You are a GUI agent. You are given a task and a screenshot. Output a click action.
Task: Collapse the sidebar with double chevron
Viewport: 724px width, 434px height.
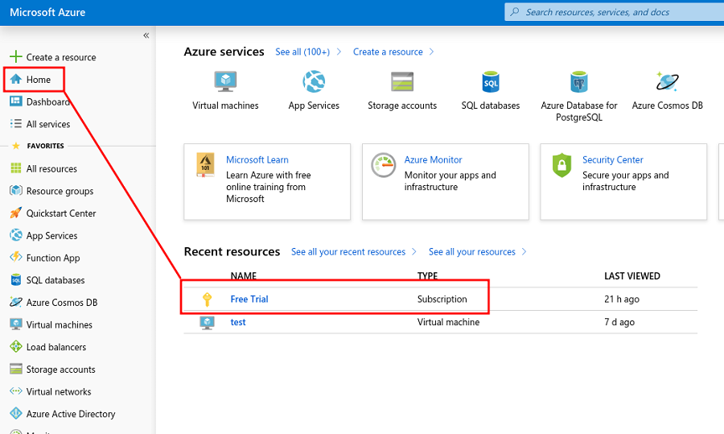(x=146, y=35)
